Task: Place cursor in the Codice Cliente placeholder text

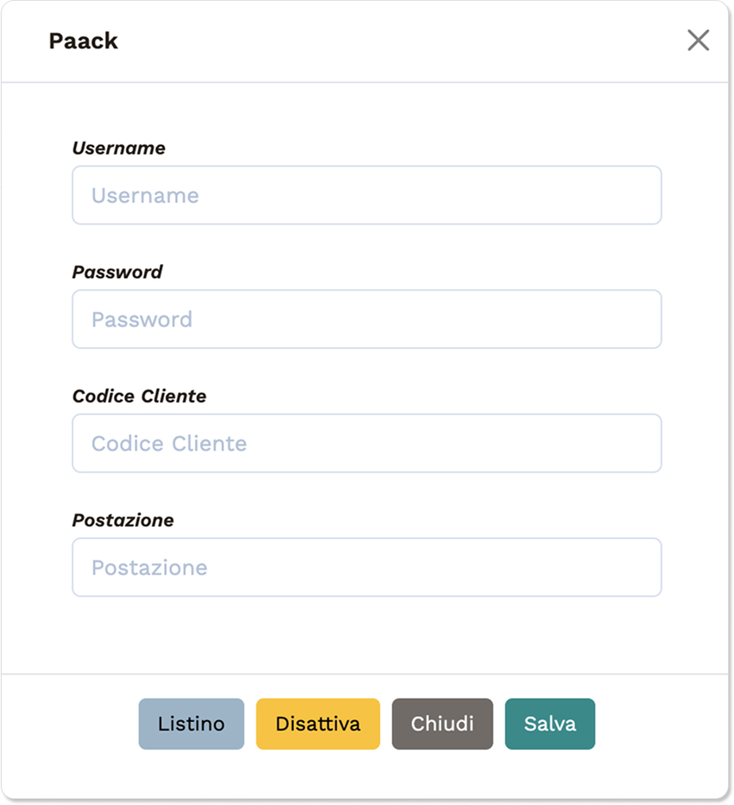Action: tap(169, 443)
